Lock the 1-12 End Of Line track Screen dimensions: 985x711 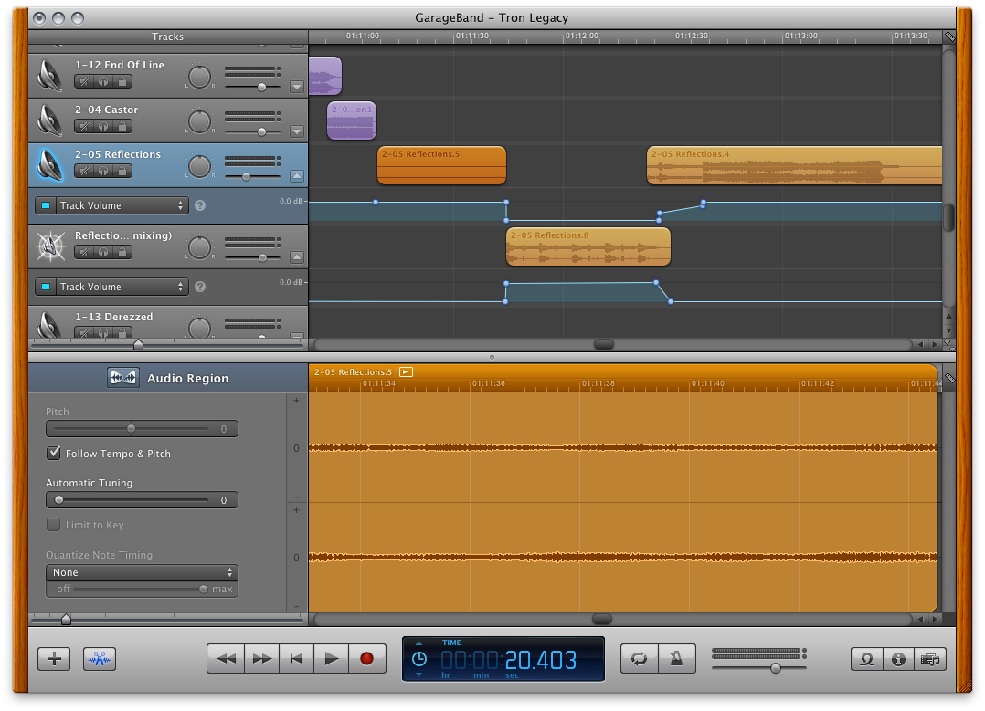(x=122, y=81)
